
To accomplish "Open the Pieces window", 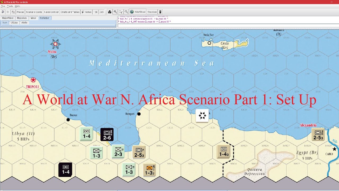I will click(x=20, y=12).
